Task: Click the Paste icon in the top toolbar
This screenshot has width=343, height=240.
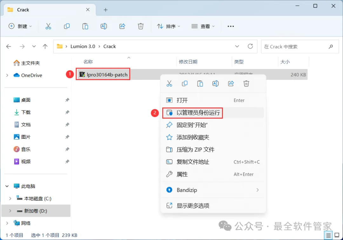Action: pyautogui.click(x=85, y=26)
